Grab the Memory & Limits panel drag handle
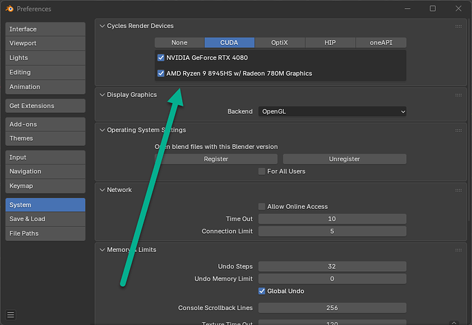 458,250
